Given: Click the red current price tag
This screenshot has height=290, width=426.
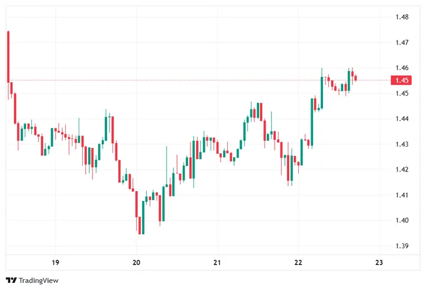Looking at the screenshot, I should tap(402, 80).
